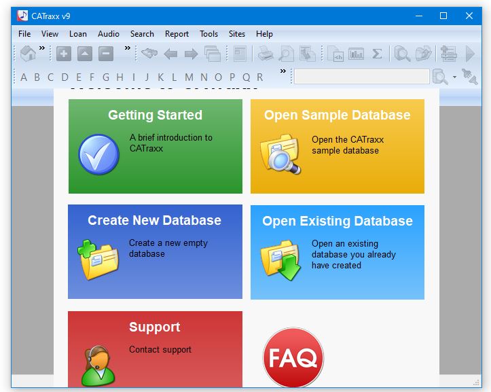This screenshot has height=392, width=491.
Task: Click the details view page icon
Action: coord(240,54)
